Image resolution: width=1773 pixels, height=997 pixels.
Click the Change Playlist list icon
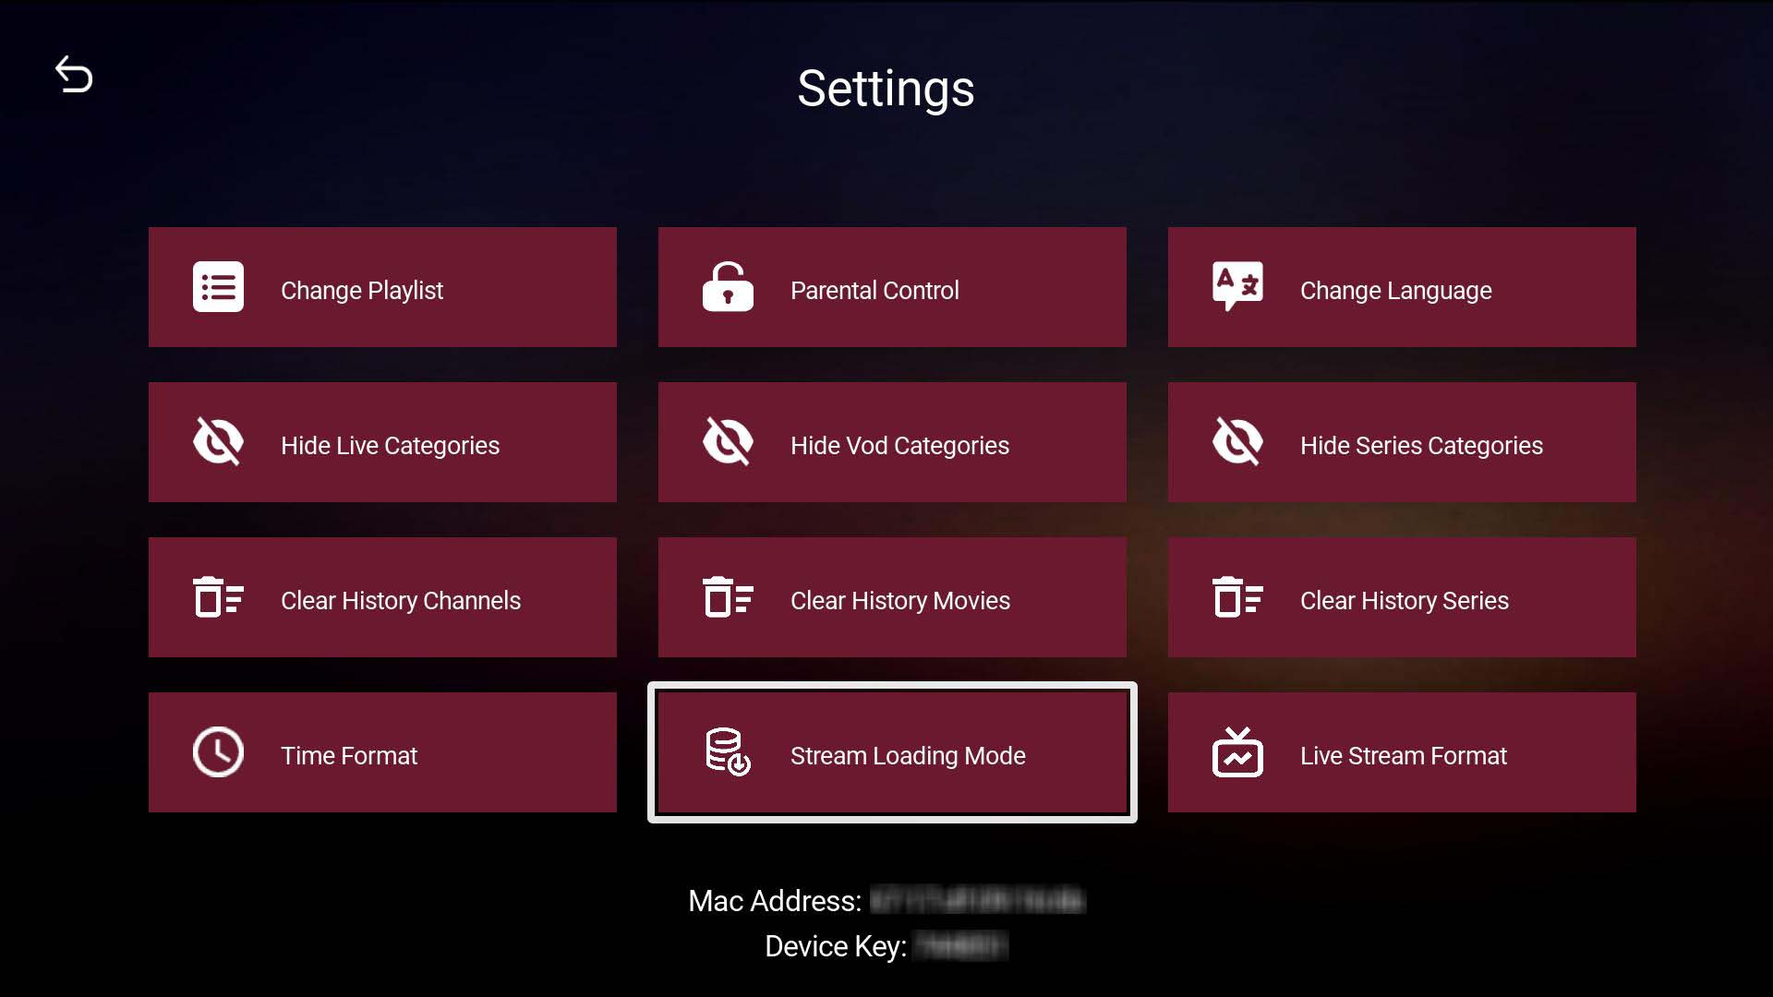click(x=218, y=287)
